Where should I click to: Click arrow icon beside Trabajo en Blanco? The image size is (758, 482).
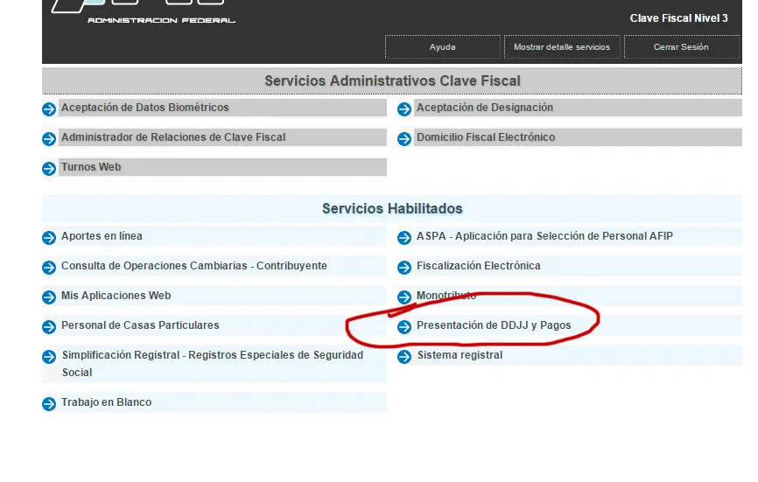click(x=49, y=404)
